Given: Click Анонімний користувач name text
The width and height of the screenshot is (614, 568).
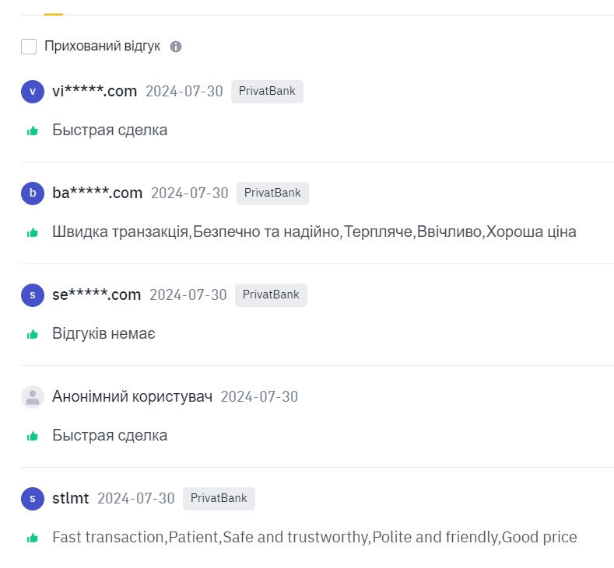Looking at the screenshot, I should [132, 397].
